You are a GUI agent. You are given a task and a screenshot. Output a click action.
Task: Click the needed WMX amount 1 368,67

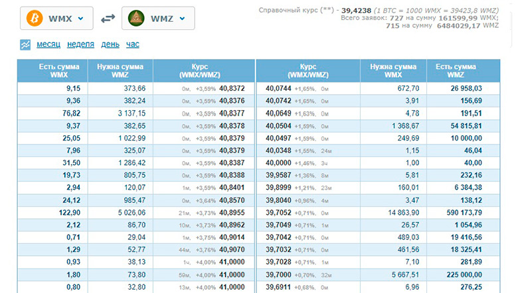(x=405, y=126)
